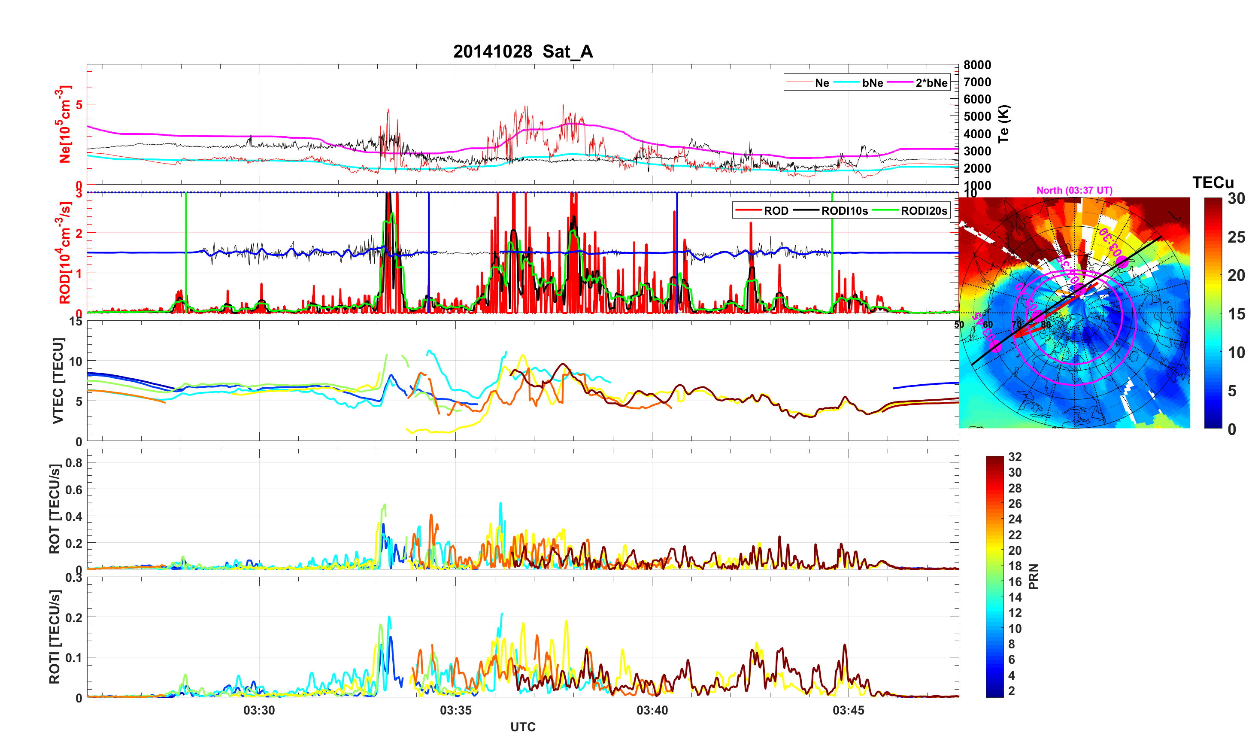Click the '15' TECu colorbar tick

point(1237,314)
